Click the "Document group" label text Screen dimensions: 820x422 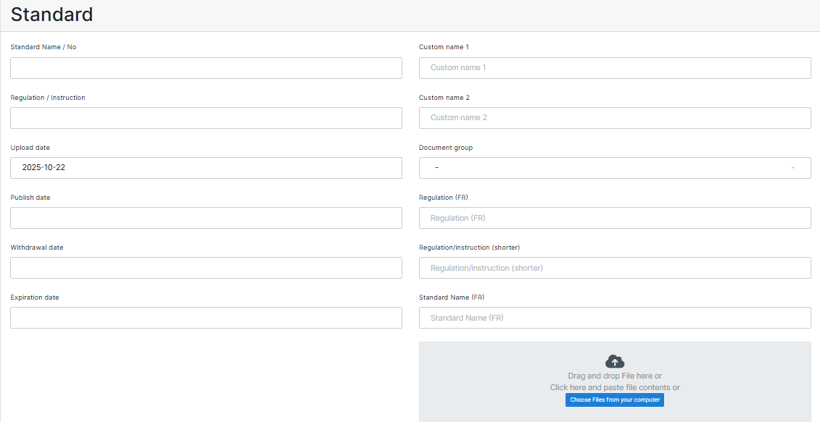(x=445, y=148)
